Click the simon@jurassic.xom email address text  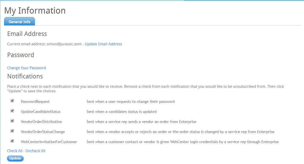[x=64, y=44]
